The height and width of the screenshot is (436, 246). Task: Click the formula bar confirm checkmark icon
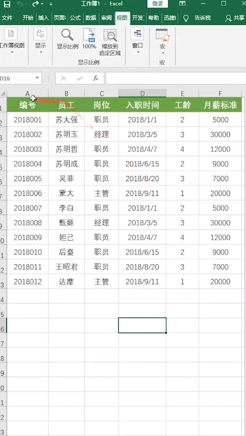coord(80,78)
